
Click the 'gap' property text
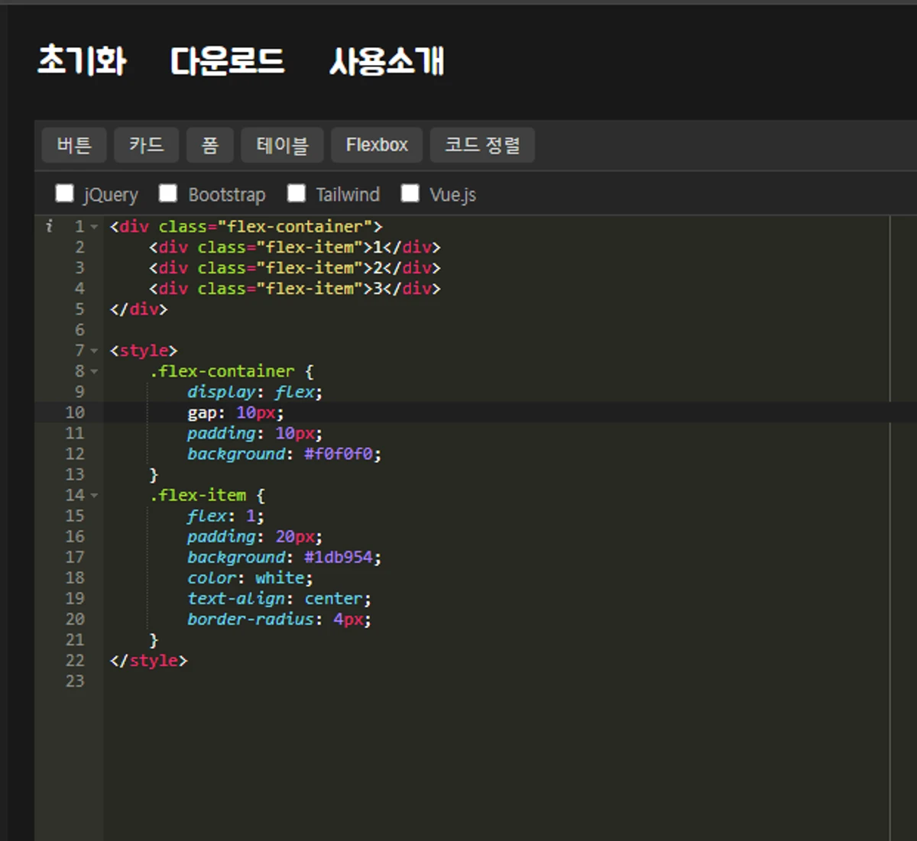pos(202,412)
